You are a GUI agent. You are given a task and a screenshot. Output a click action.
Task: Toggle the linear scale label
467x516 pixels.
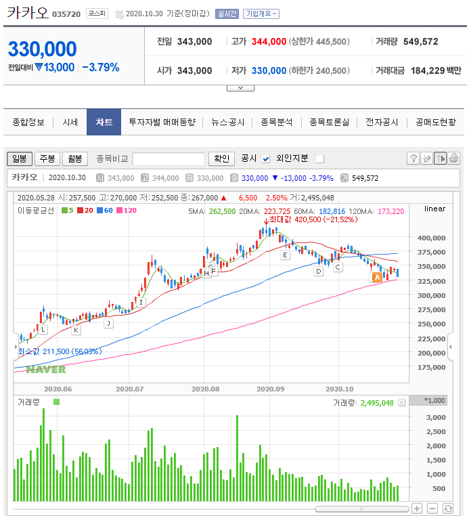click(x=435, y=209)
